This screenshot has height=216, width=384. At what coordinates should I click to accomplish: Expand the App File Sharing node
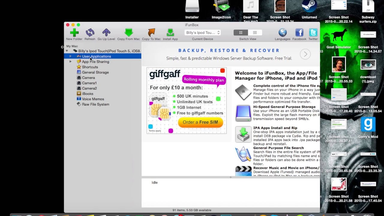click(70, 61)
